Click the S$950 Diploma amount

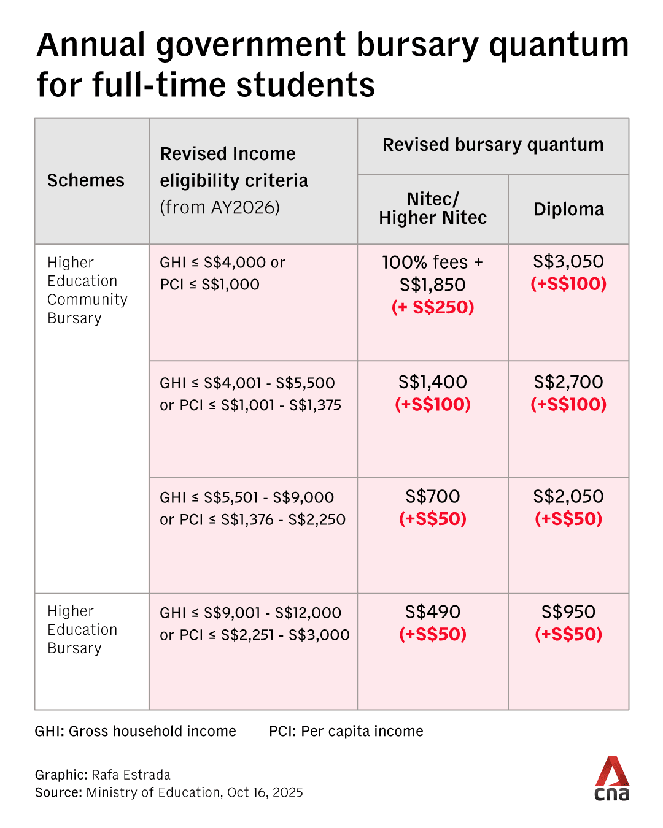[568, 612]
